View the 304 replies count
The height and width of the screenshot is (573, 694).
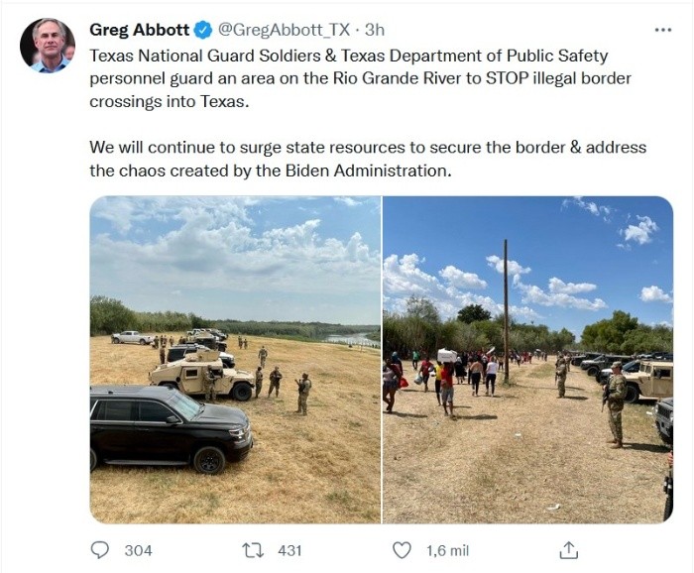[138, 550]
